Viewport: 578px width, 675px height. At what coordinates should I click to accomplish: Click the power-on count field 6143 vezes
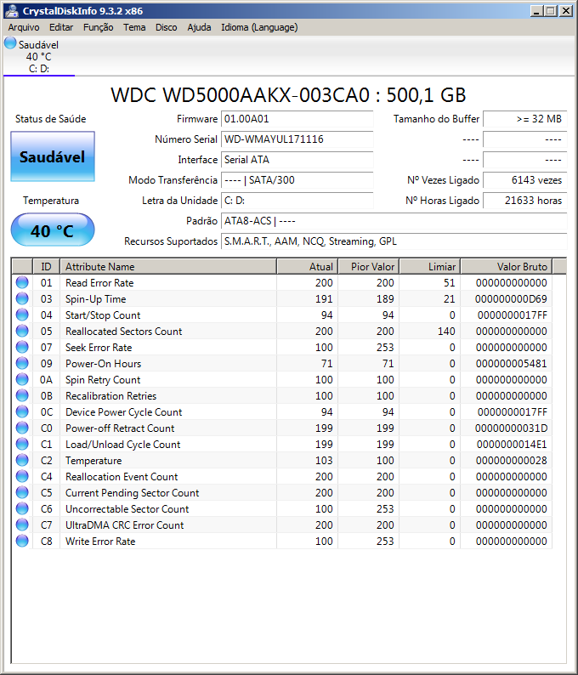524,180
